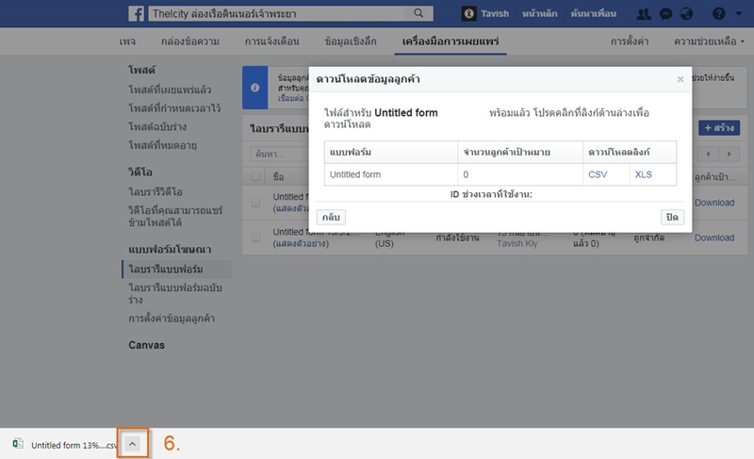Click the แสดงตัวอย่าง link in second row
This screenshot has height=459, width=754.
[301, 244]
